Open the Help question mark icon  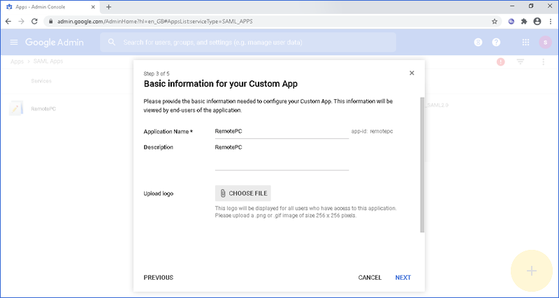point(496,43)
